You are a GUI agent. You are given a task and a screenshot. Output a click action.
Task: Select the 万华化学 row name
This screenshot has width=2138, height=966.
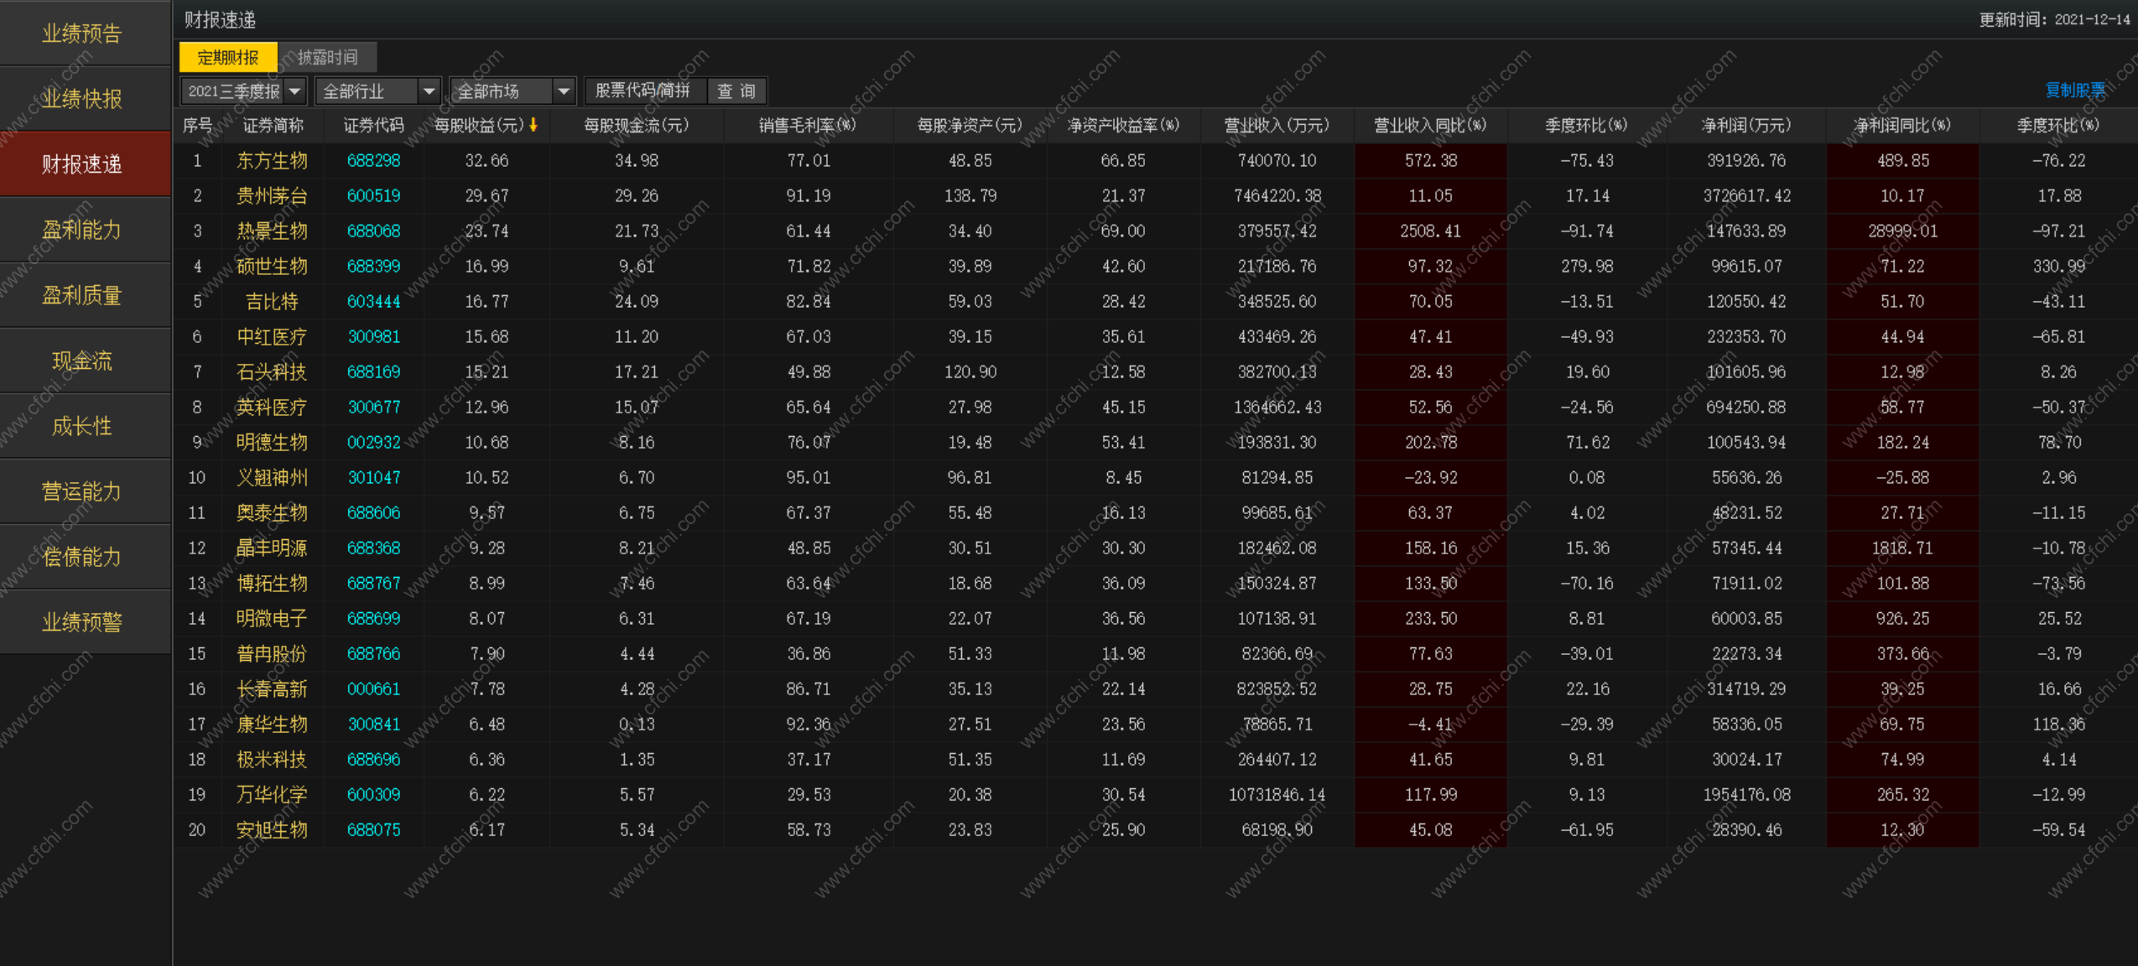coord(272,794)
